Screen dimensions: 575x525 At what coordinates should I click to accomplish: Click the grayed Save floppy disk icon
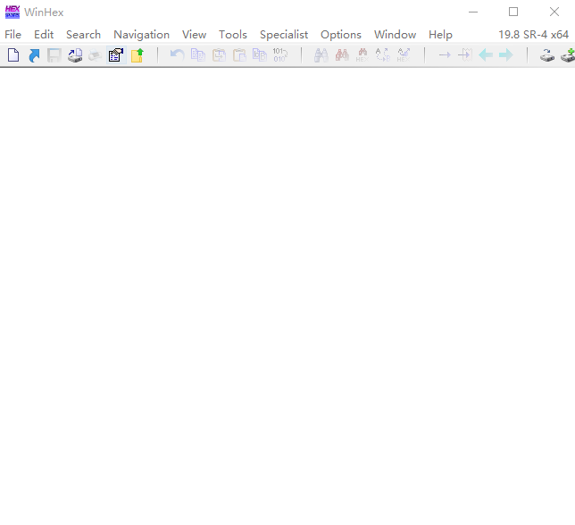pos(54,55)
